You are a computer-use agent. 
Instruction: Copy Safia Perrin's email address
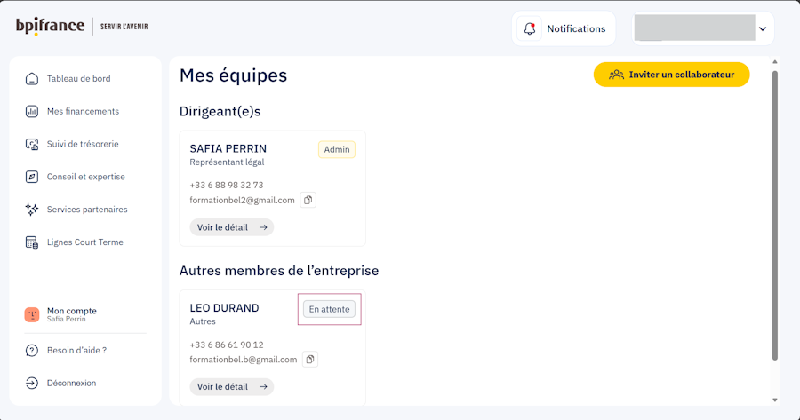pos(308,200)
